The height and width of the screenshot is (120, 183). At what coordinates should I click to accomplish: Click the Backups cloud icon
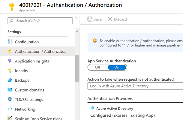coord(10,80)
